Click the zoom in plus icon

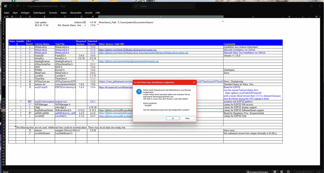coord(314,172)
